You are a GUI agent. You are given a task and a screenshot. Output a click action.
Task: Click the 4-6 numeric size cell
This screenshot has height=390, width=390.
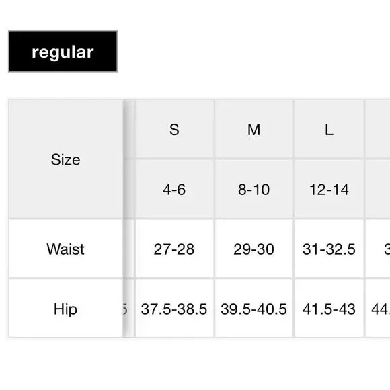click(174, 189)
